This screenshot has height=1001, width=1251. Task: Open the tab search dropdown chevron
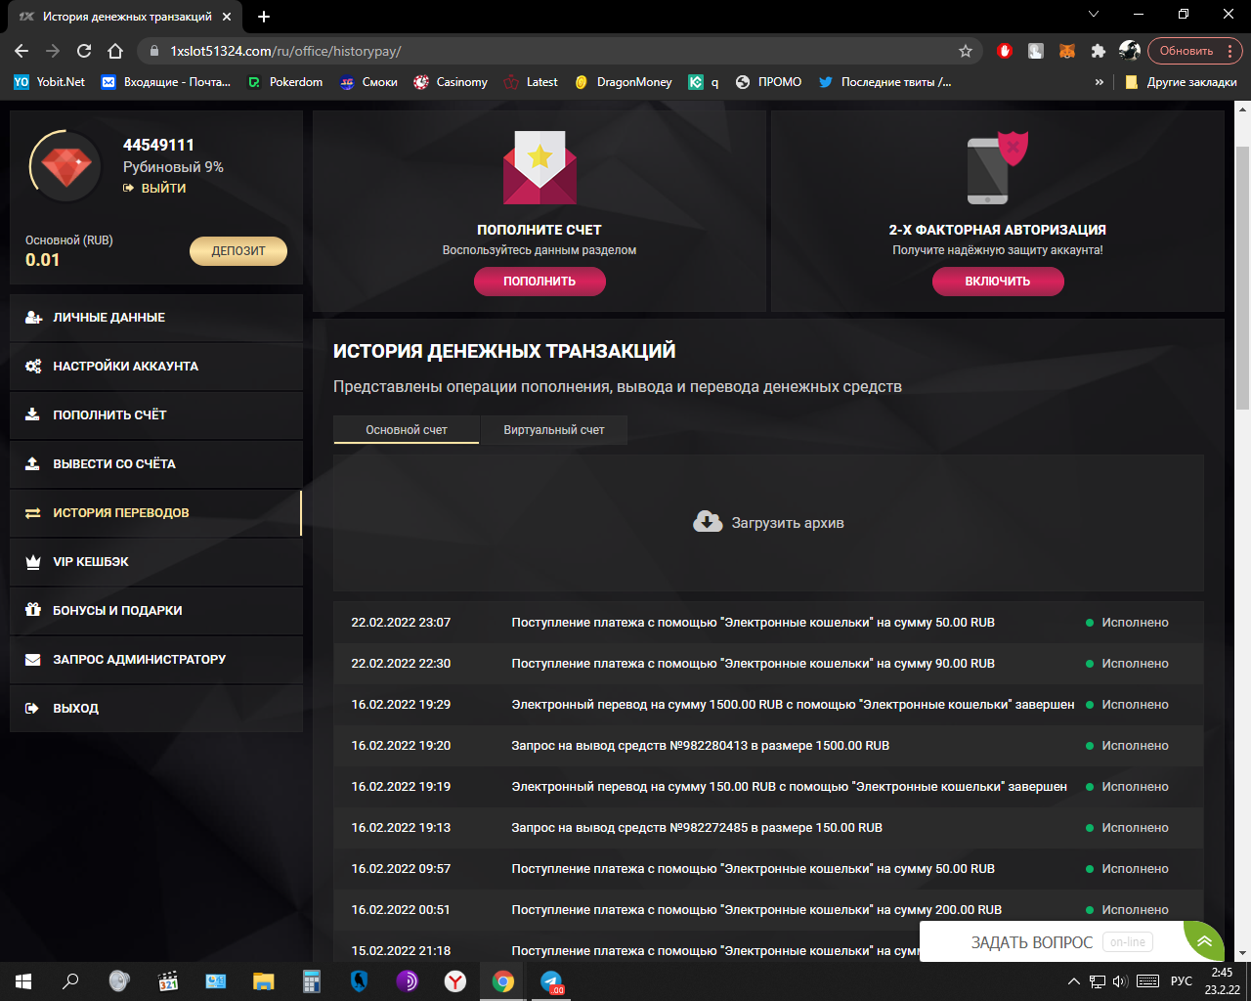coord(1094,15)
